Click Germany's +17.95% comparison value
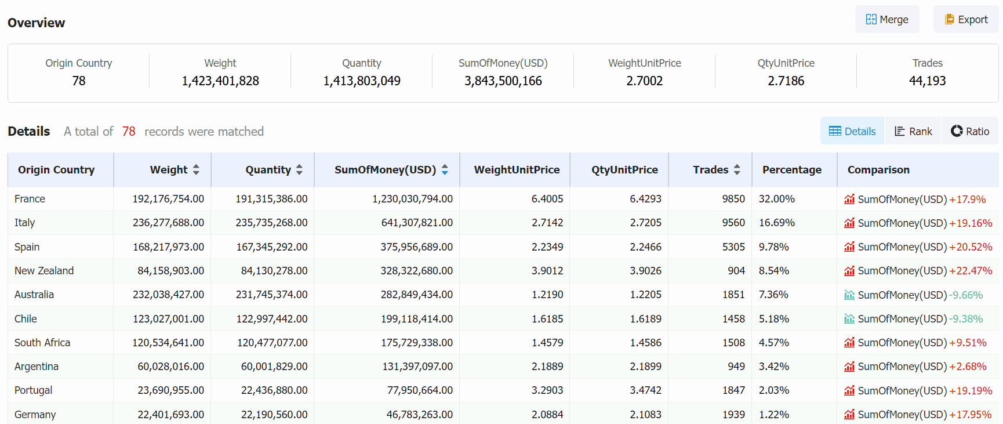Screen dimensions: 1003x424 pyautogui.click(x=971, y=414)
